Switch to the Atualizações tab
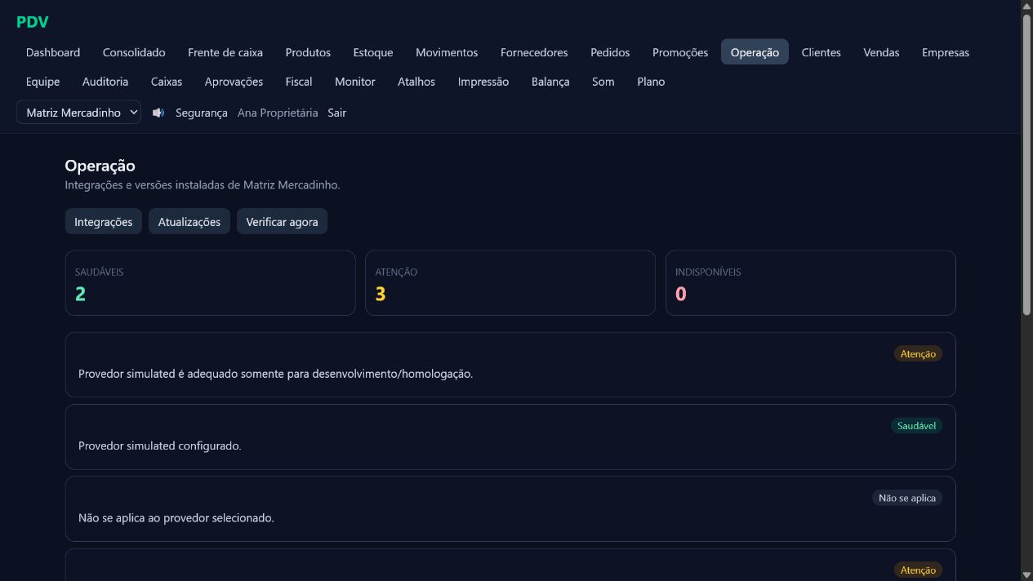The height and width of the screenshot is (581, 1033). pyautogui.click(x=189, y=222)
